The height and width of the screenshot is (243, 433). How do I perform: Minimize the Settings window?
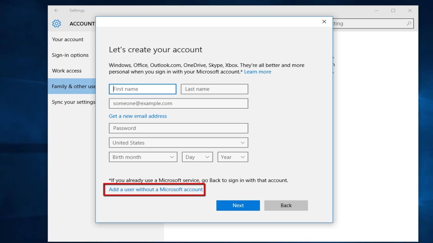[x=377, y=10]
